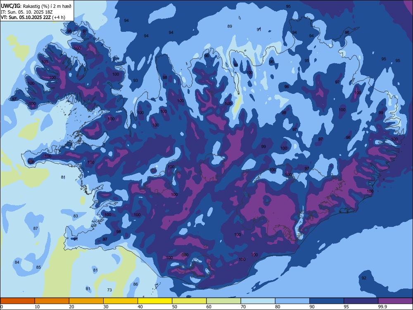
Task: Click the '0' tick label on the color scale
Action: tap(2, 307)
